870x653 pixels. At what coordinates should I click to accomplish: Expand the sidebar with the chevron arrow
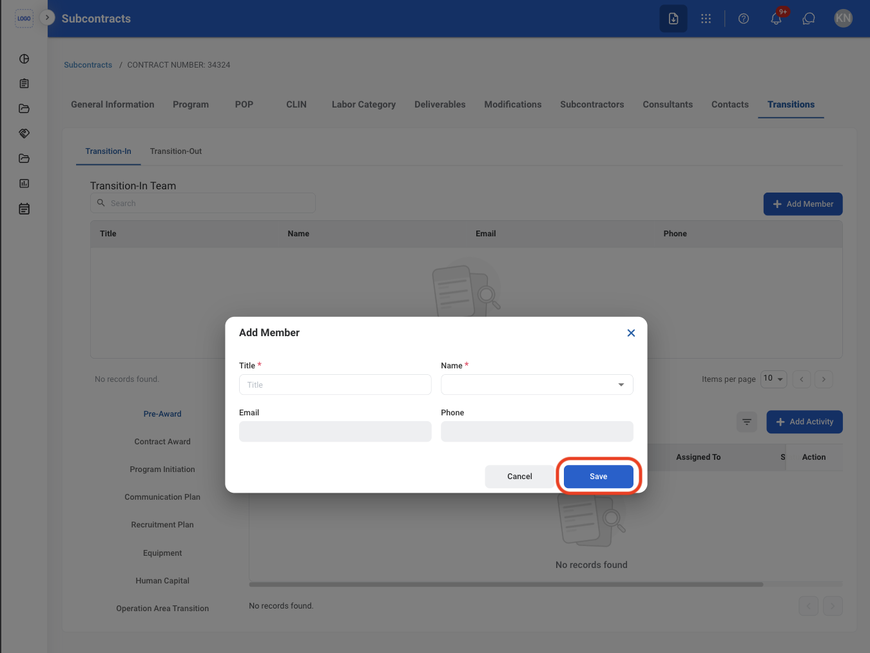pos(47,17)
